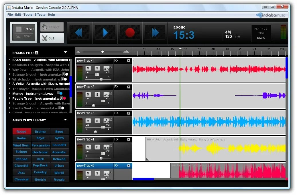The width and height of the screenshot is (297, 195).
Task: Click the rewind transport button
Action: (80, 33)
